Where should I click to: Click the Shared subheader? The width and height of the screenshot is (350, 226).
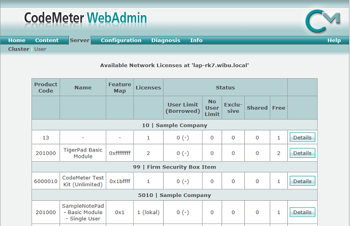(x=257, y=108)
